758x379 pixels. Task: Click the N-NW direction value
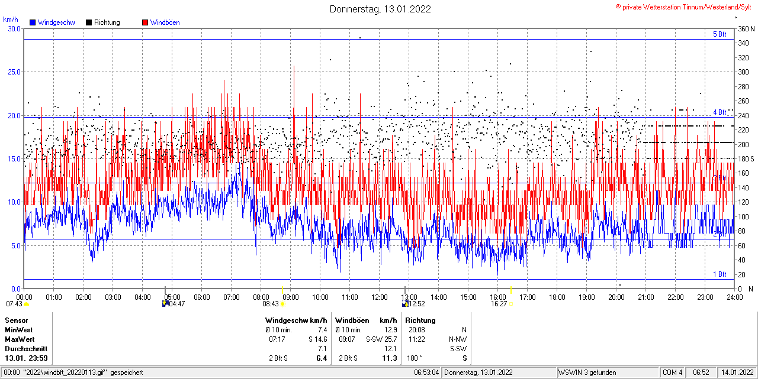click(457, 339)
